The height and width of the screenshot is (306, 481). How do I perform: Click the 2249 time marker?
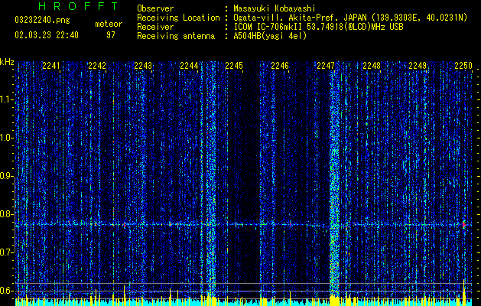pos(418,66)
